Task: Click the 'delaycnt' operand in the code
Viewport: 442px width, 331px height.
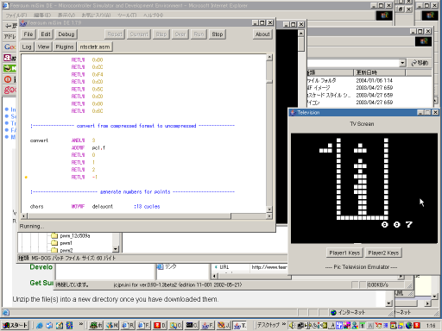Action: [x=103, y=207]
